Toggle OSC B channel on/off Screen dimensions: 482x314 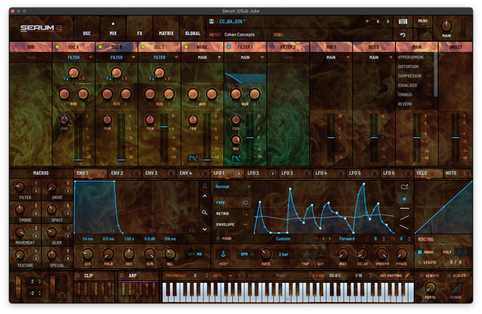pyautogui.click(x=100, y=47)
